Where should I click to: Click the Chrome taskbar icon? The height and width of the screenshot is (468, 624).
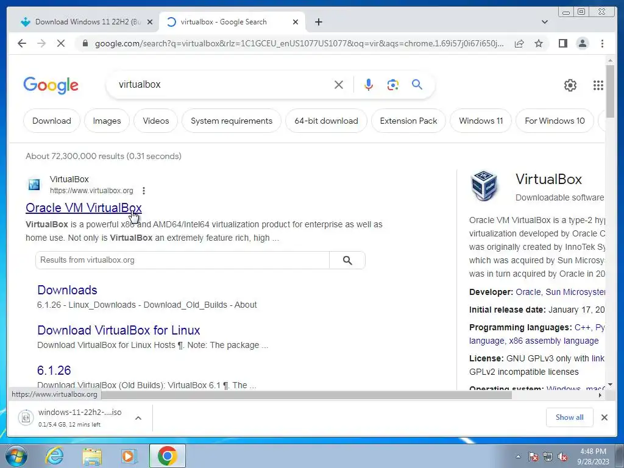point(167,456)
